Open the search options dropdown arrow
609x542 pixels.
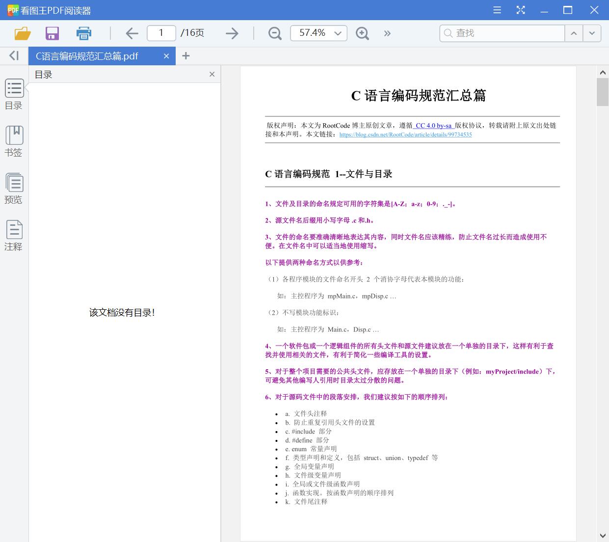coord(592,33)
